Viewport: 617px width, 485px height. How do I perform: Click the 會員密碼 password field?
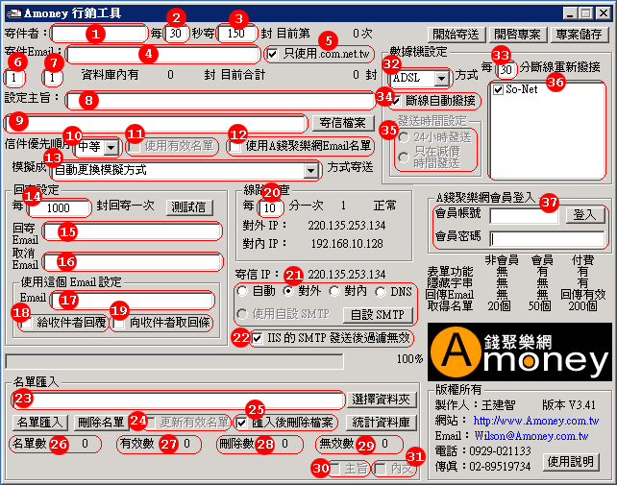[548, 238]
